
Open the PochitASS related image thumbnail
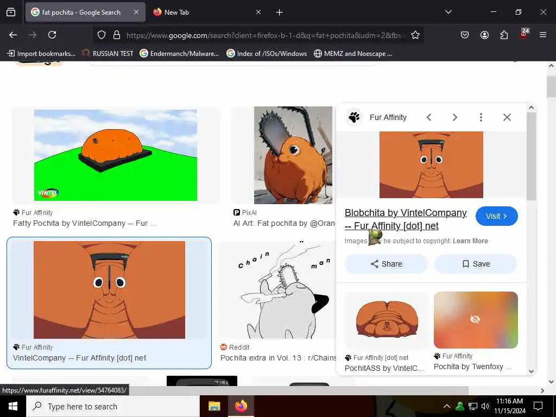click(x=387, y=319)
